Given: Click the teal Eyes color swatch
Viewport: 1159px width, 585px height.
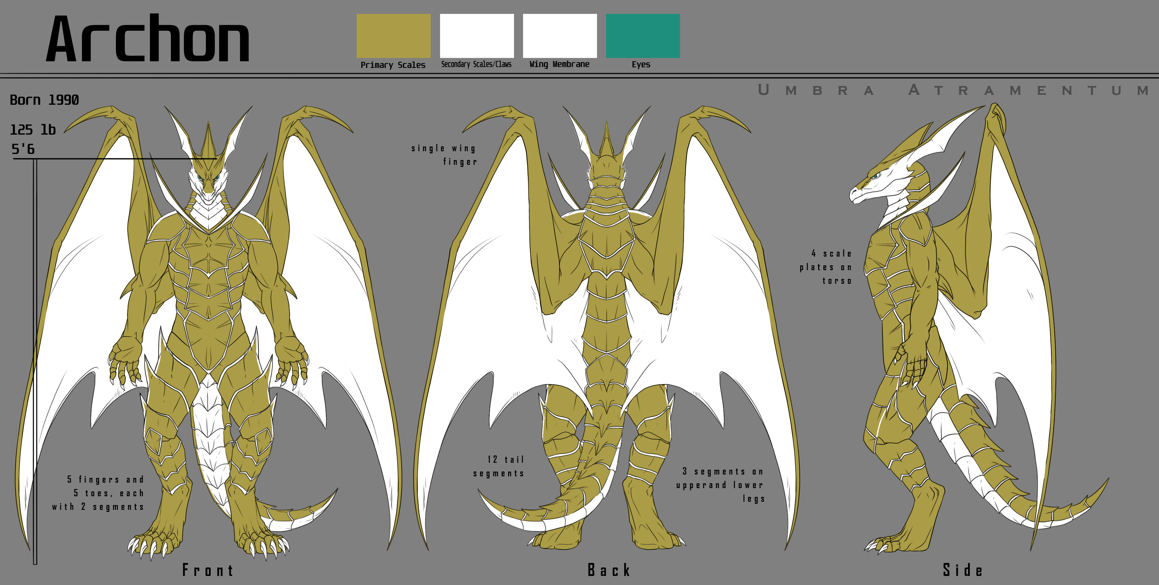Looking at the screenshot, I should (643, 36).
